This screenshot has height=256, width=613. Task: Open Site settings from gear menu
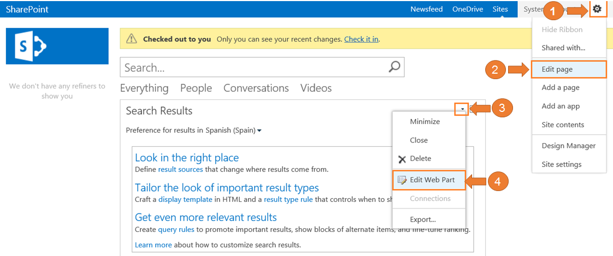(561, 164)
